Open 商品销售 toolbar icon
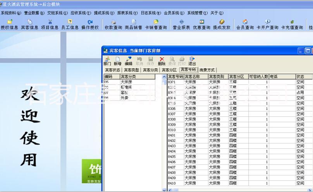 pos(134,25)
